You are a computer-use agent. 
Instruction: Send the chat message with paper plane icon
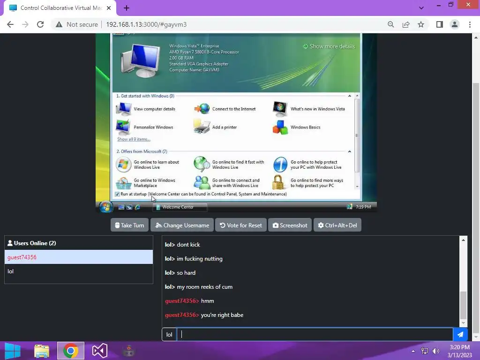(x=460, y=335)
